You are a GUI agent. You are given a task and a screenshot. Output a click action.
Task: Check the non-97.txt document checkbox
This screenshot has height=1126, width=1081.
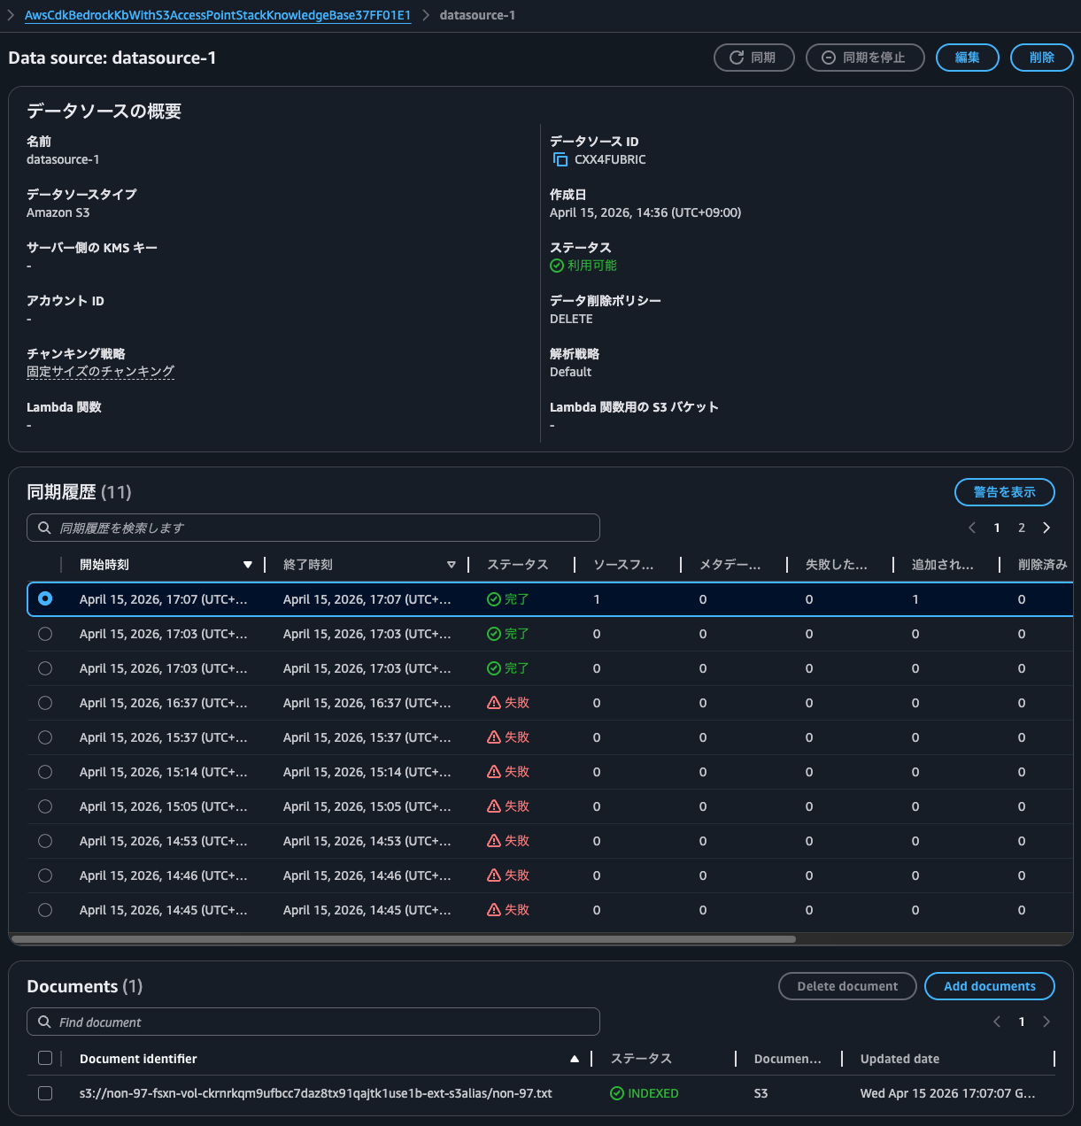45,1093
